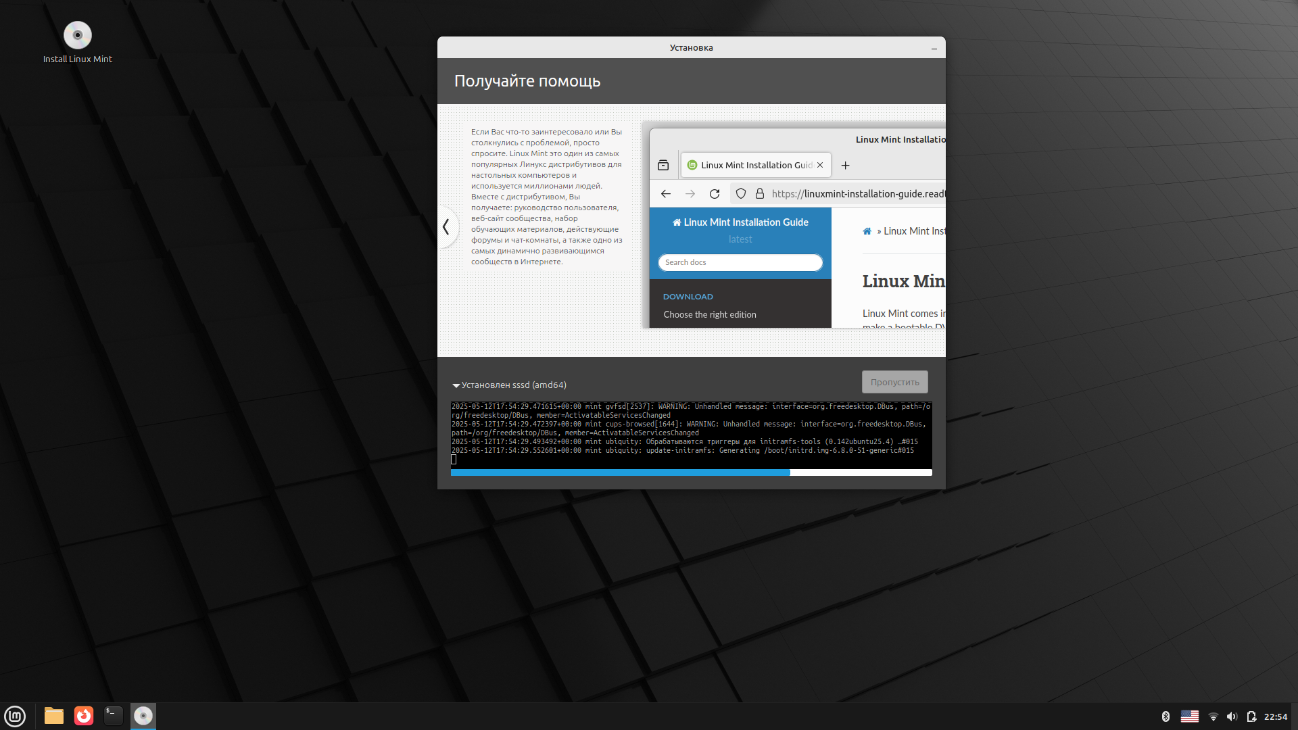The width and height of the screenshot is (1298, 730).
Task: Click the Пропустить skip button
Action: click(894, 382)
